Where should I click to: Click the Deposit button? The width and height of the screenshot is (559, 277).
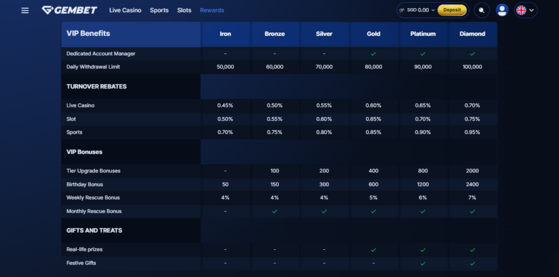(452, 10)
